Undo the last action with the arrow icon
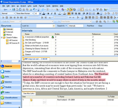Image resolution: width=118 pixels, height=108 pixels. 34,10
